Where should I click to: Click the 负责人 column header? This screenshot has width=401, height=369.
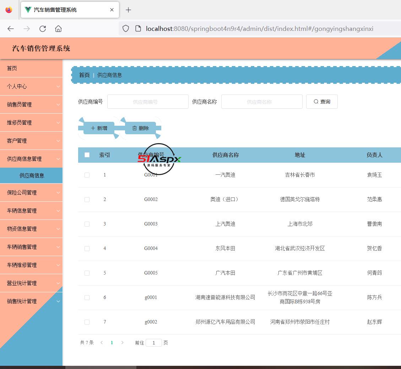tap(374, 155)
